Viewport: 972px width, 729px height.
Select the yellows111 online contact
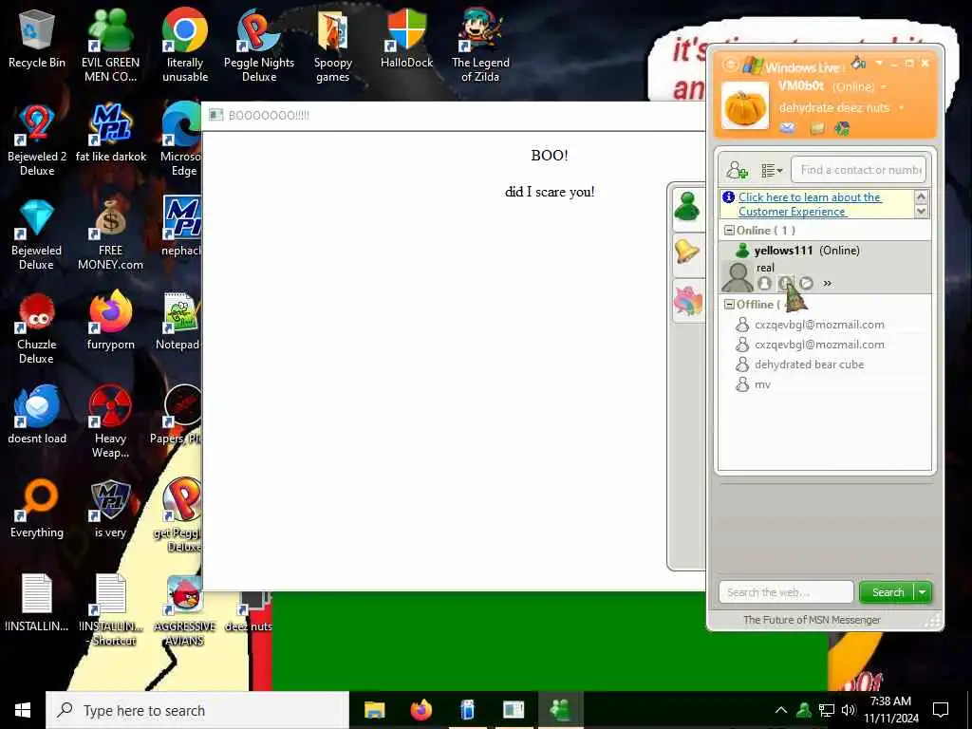806,251
